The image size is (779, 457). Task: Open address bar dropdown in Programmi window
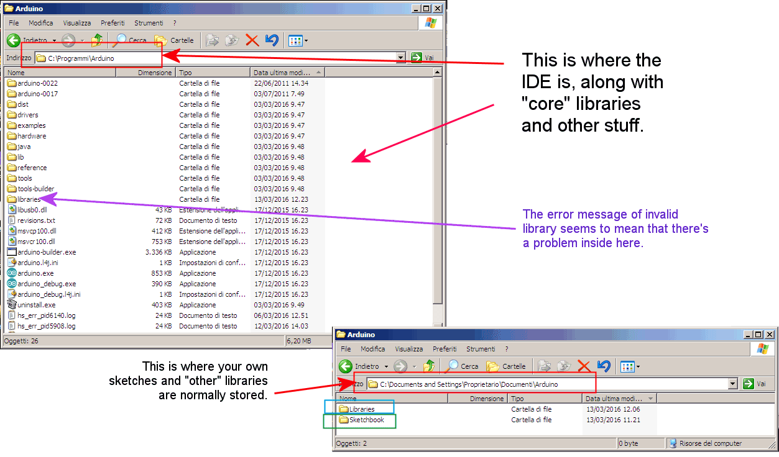(401, 58)
